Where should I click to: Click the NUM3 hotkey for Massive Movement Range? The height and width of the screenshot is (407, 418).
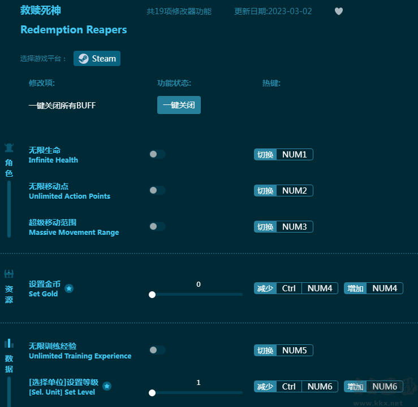click(283, 227)
